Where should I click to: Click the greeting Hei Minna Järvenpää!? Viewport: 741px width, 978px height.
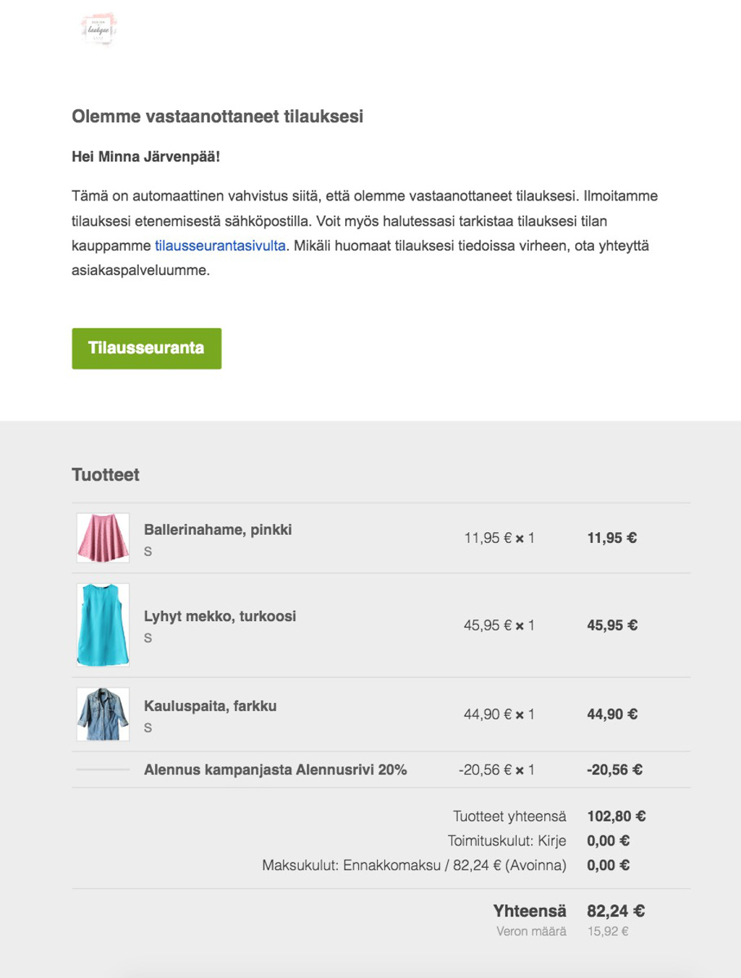[x=145, y=157]
